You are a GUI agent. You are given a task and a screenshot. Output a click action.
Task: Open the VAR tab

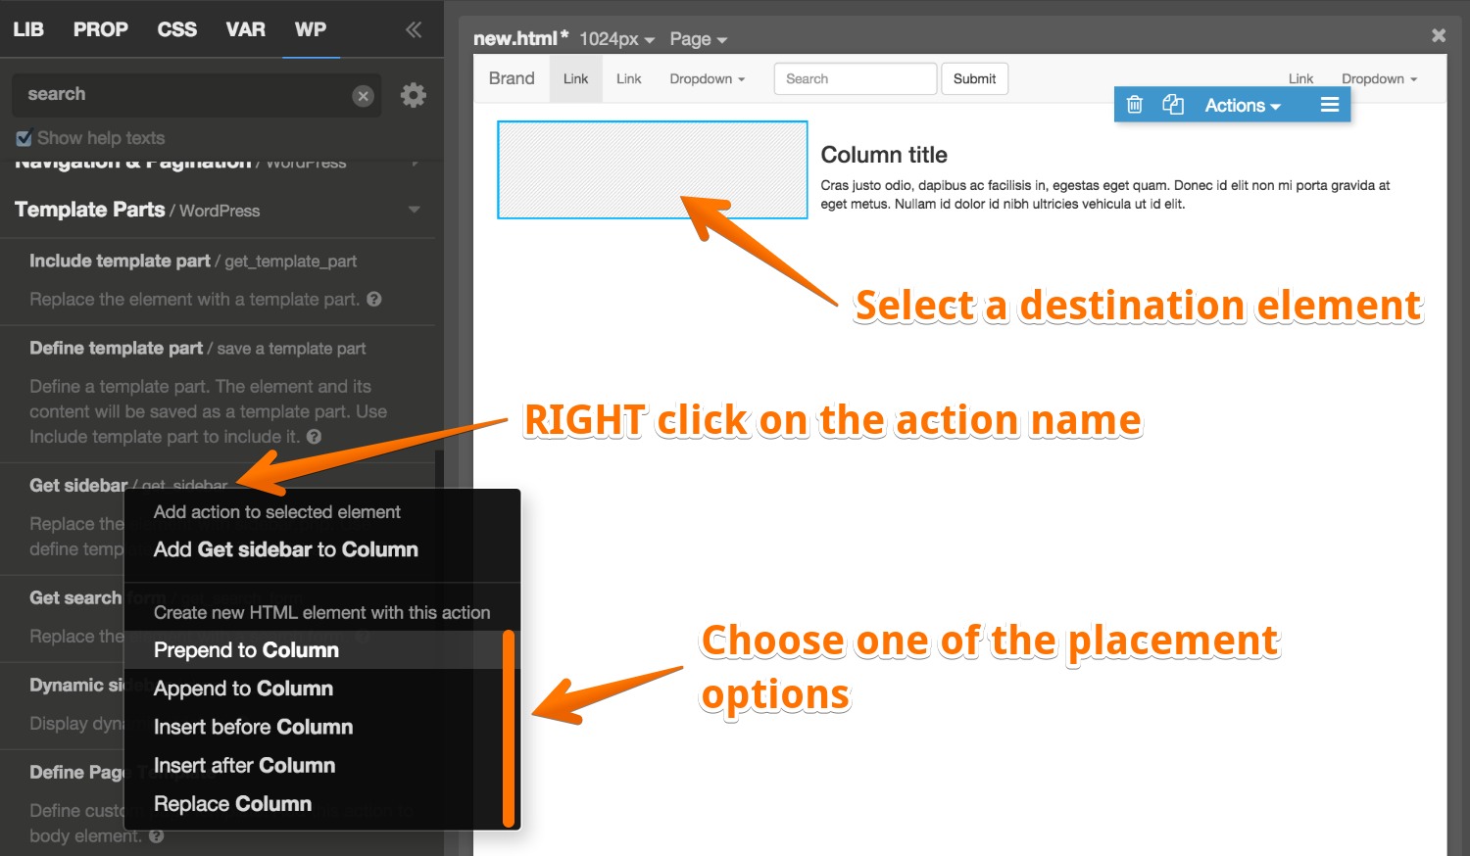[246, 29]
